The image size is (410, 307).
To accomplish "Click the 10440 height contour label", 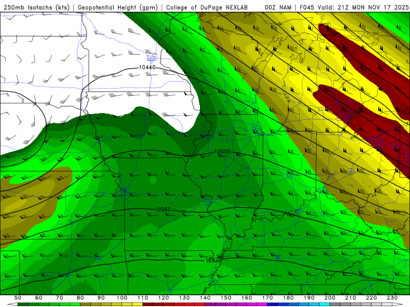I will (x=147, y=68).
